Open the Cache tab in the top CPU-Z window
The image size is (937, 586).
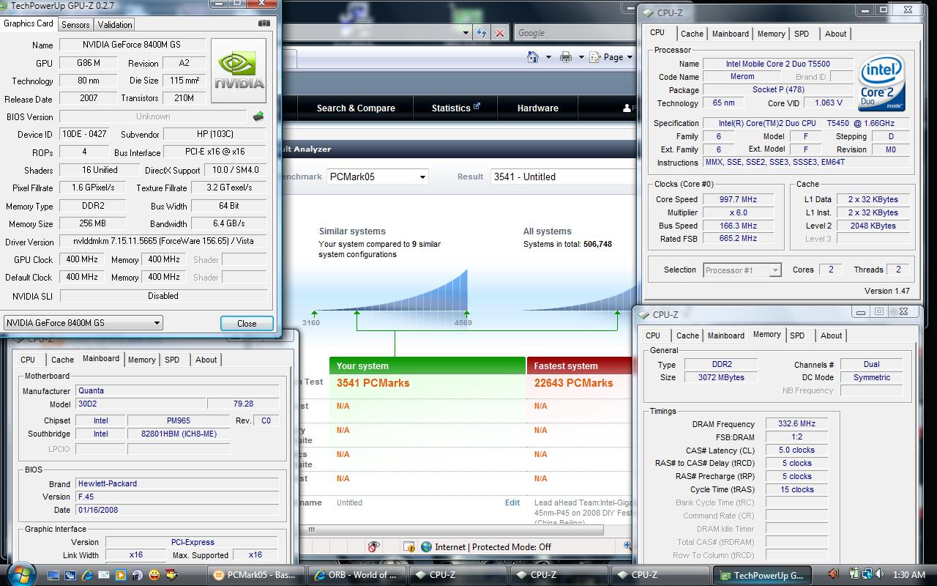click(x=692, y=34)
